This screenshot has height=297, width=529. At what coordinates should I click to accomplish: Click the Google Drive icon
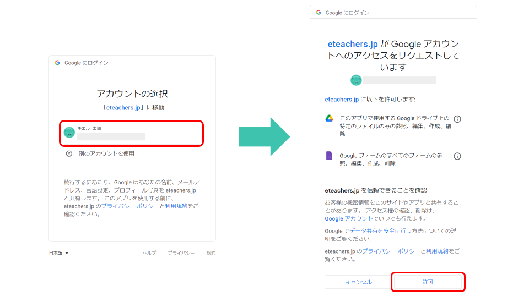click(x=330, y=118)
